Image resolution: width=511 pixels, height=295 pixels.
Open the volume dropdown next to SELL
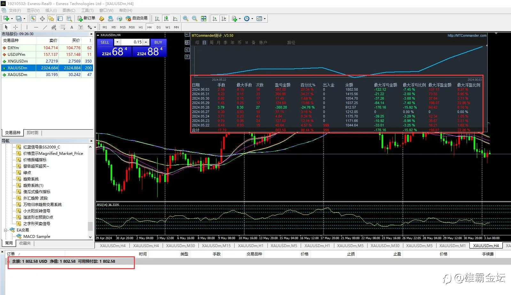pos(117,42)
